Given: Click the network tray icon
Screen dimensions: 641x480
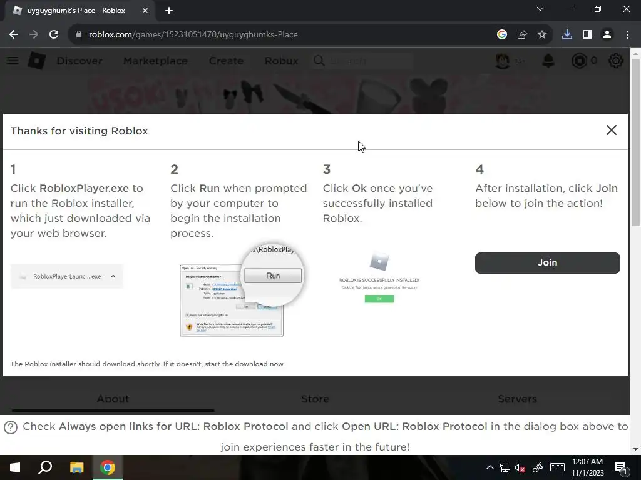Looking at the screenshot, I should pyautogui.click(x=505, y=467).
